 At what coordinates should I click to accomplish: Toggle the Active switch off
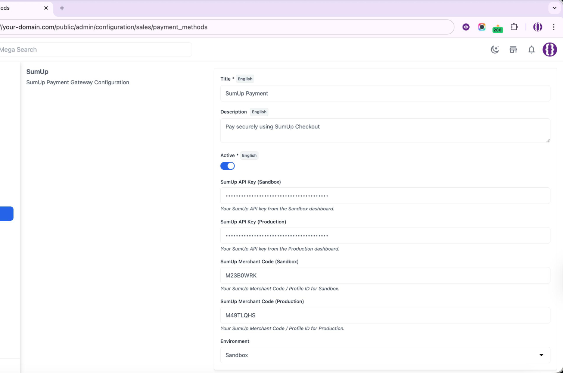227,166
